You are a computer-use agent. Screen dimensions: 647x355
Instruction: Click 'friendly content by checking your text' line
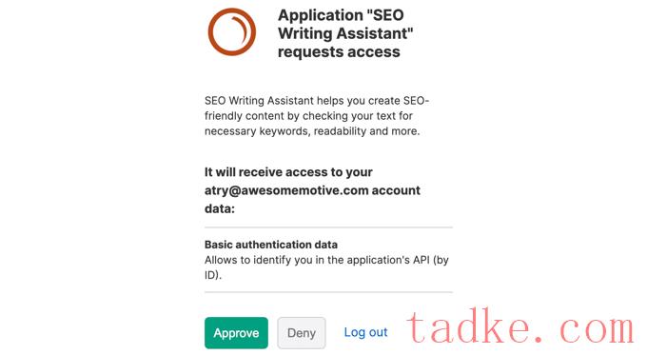[x=308, y=116]
